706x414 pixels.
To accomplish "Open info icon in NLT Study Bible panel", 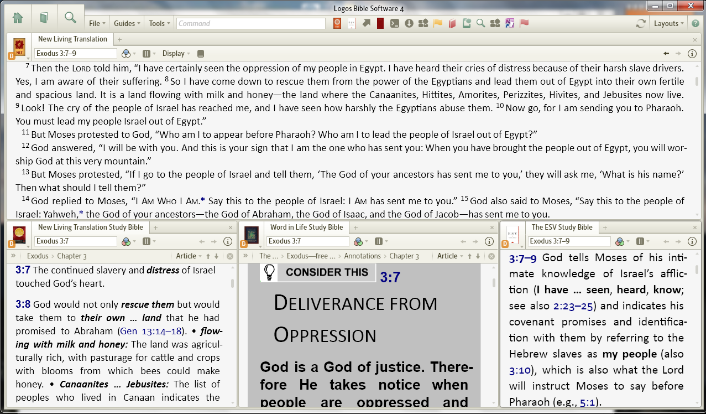I will coord(227,241).
